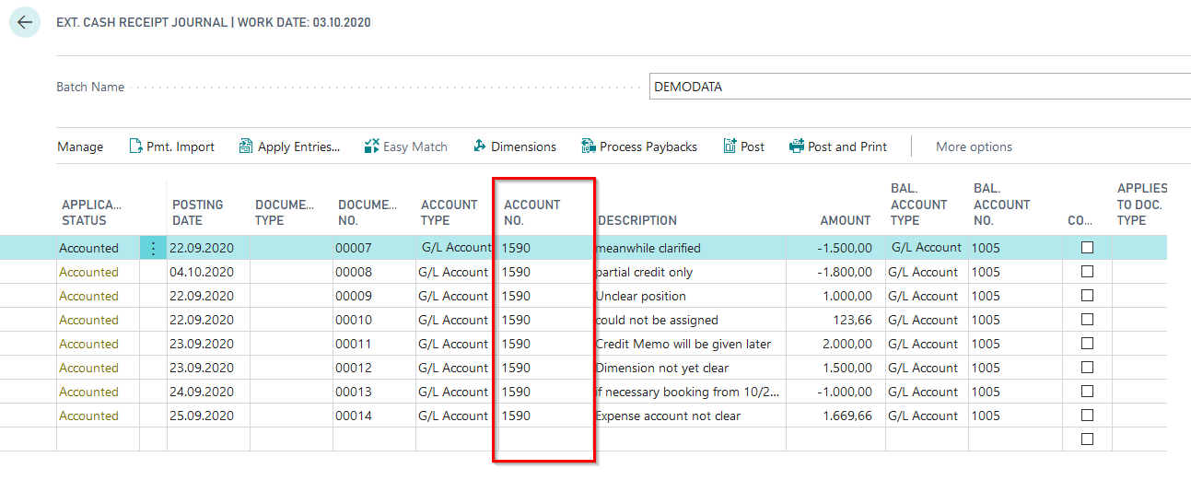Viewport: 1191px width, 504px height.
Task: Click the Easy Match icon
Action: tap(372, 147)
